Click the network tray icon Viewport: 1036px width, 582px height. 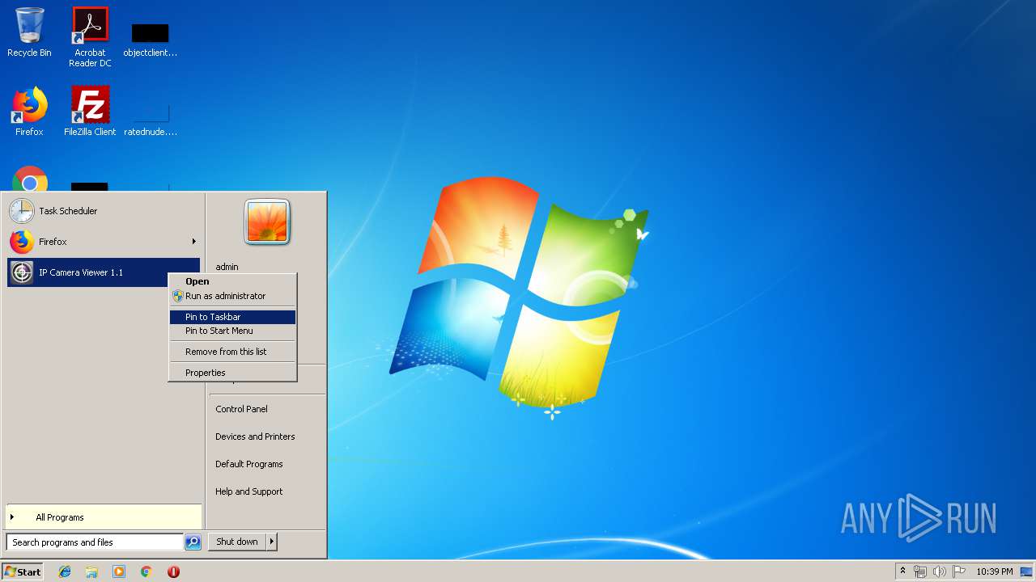920,571
